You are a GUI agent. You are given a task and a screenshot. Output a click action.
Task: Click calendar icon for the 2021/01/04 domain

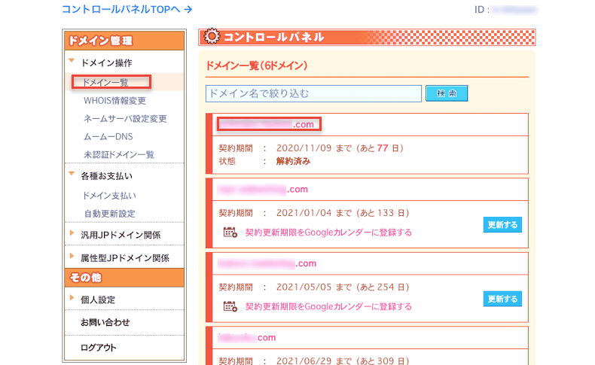click(x=230, y=232)
